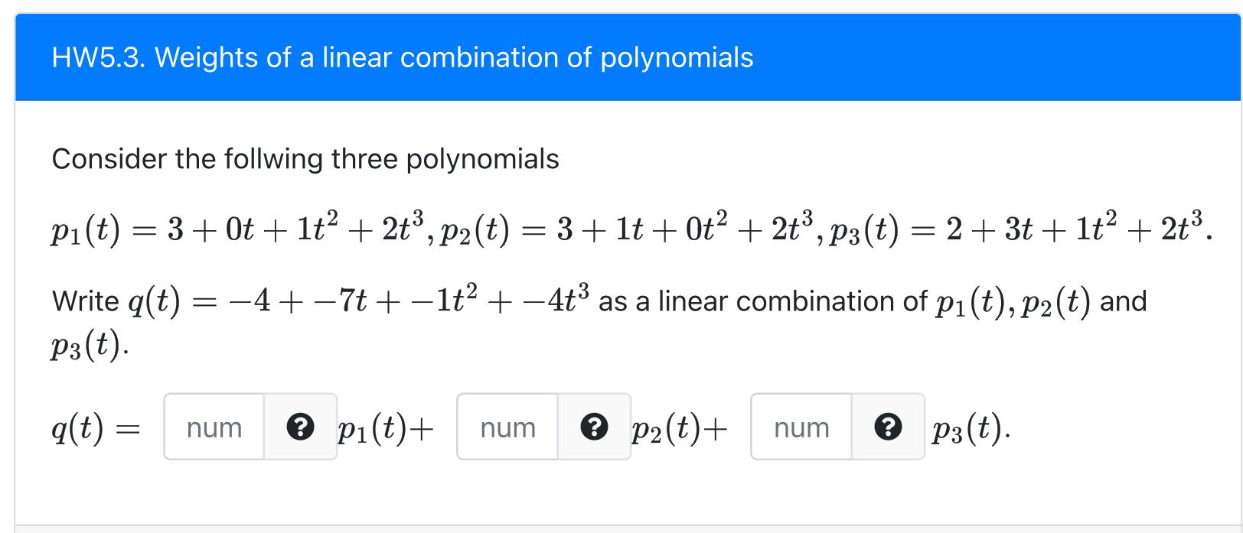Expand the collapsed section at the bottom

pyautogui.click(x=620, y=528)
